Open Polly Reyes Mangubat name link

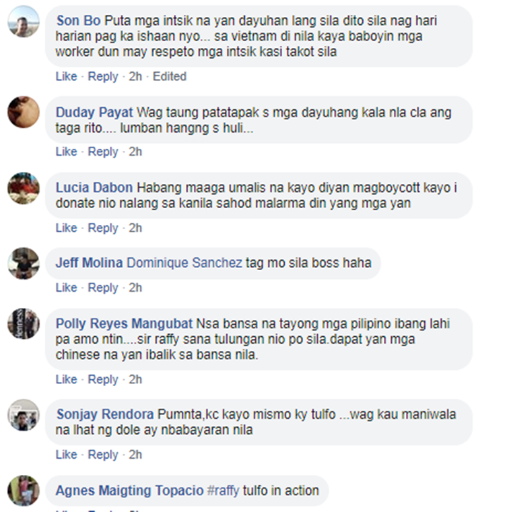click(x=124, y=324)
